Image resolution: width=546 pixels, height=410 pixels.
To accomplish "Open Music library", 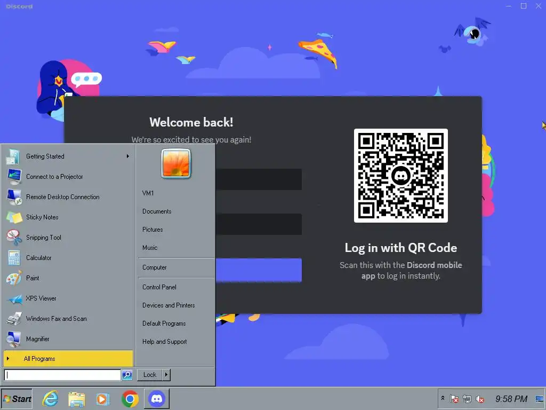I will (x=150, y=248).
